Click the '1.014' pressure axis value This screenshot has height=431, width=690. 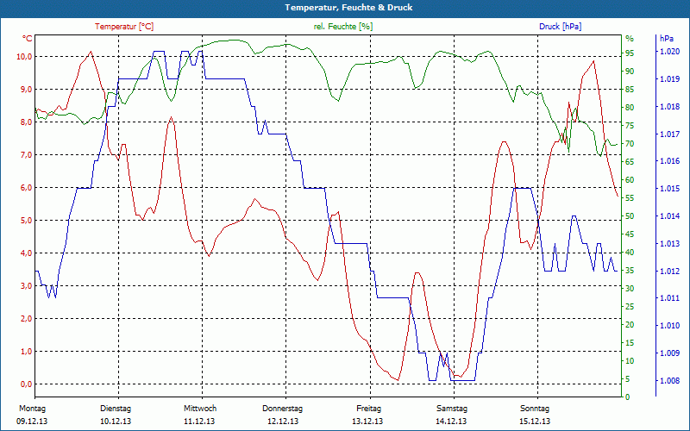click(669, 216)
